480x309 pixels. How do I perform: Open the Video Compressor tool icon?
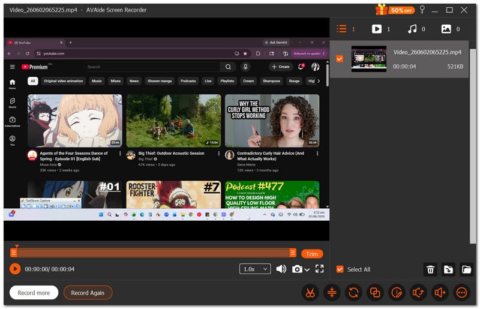coord(332,292)
